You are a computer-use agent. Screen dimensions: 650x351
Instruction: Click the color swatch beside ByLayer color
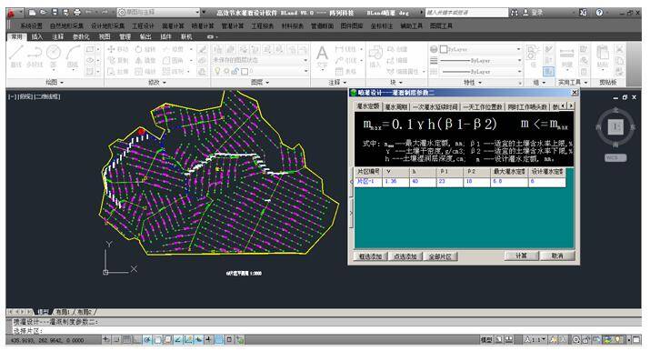click(444, 49)
